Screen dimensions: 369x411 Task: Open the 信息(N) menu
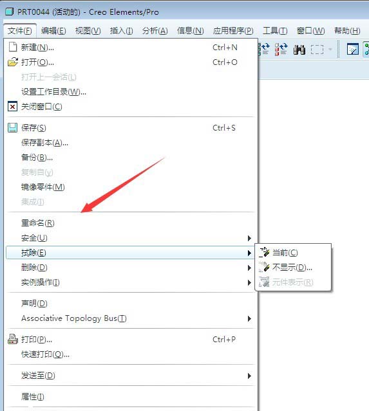click(x=190, y=31)
